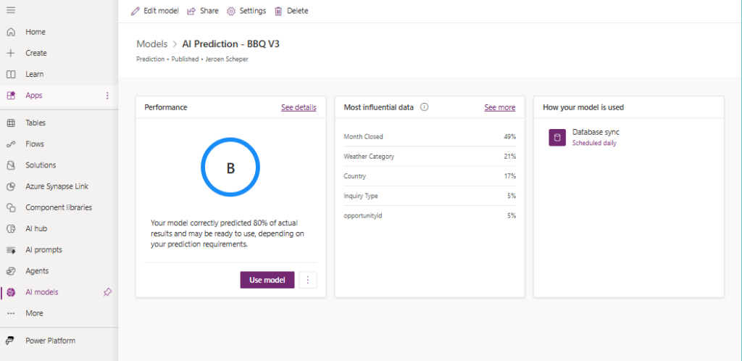Open Component libraries navigation item
The image size is (742, 361).
[x=59, y=208]
